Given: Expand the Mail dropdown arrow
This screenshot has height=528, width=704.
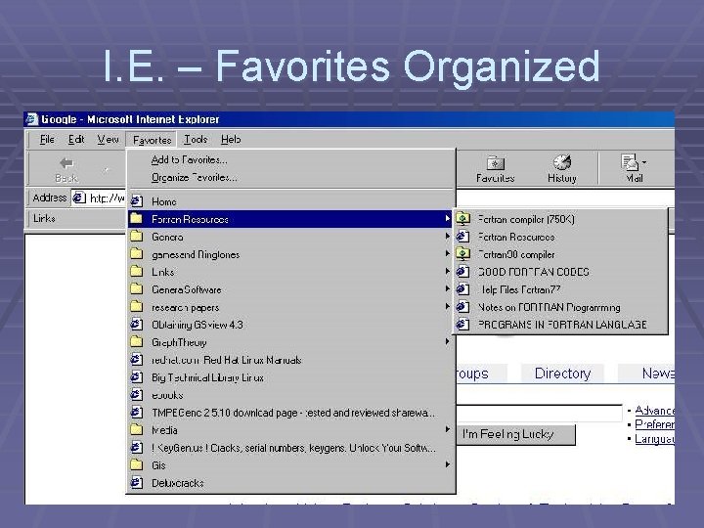Looking at the screenshot, I should point(644,162).
